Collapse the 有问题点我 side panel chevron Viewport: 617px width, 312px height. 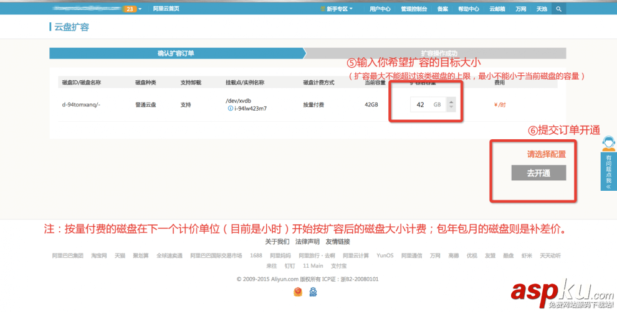coord(609,186)
